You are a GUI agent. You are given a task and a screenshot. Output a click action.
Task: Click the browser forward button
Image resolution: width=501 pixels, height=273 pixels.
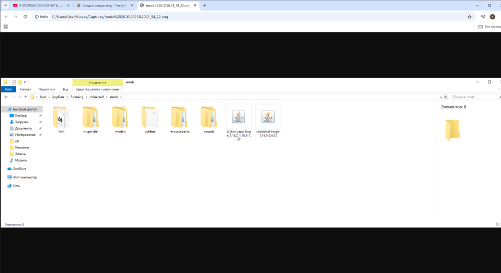16,16
